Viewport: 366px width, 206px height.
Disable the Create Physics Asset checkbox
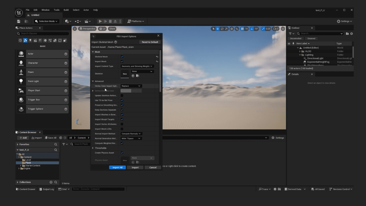122,153
